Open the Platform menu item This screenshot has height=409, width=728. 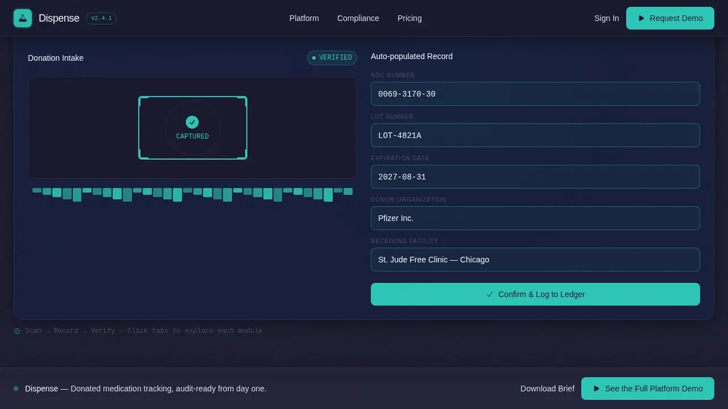coord(304,18)
